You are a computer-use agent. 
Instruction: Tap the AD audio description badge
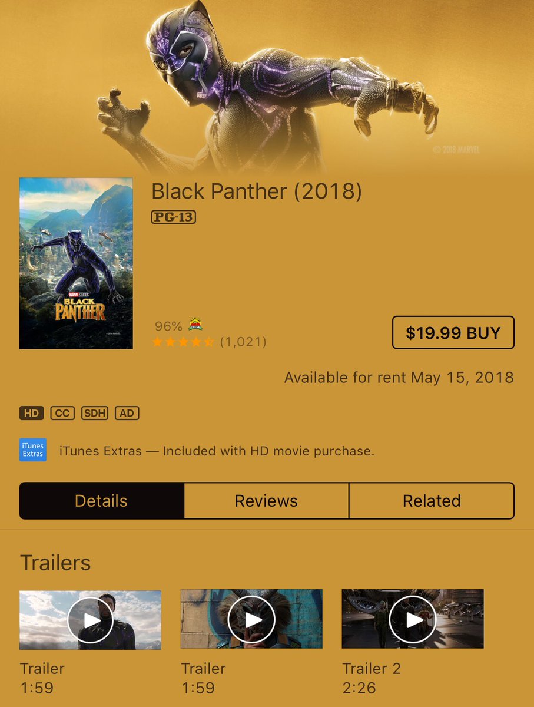click(x=127, y=413)
